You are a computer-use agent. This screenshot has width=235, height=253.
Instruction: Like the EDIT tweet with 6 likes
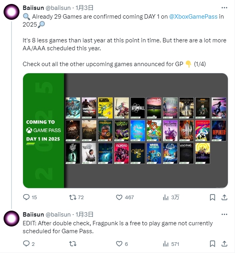[x=122, y=243]
